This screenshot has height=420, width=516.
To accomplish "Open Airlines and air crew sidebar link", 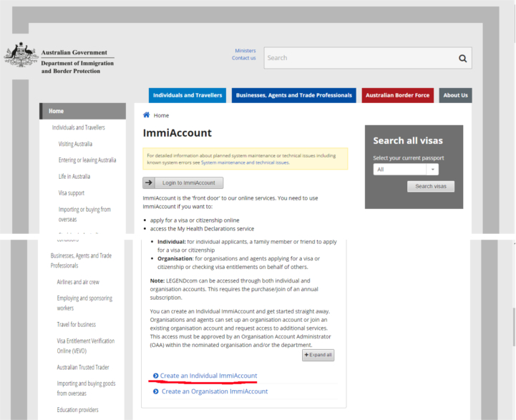I will (78, 282).
